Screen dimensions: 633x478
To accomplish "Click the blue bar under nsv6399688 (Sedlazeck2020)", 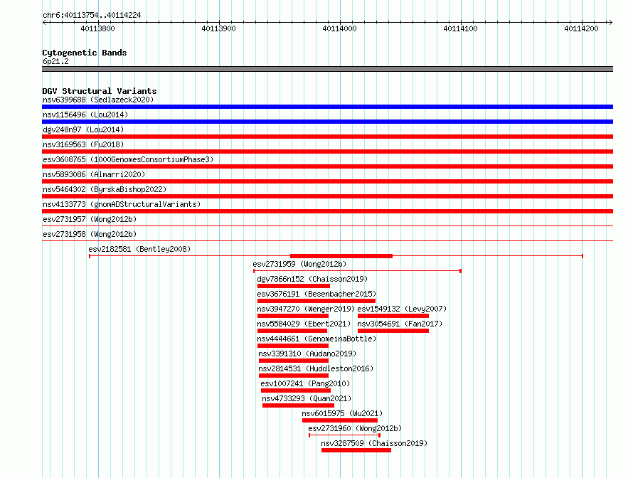I will point(327,107).
